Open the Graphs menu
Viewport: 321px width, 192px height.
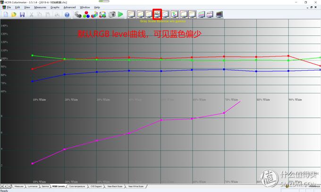(55, 8)
